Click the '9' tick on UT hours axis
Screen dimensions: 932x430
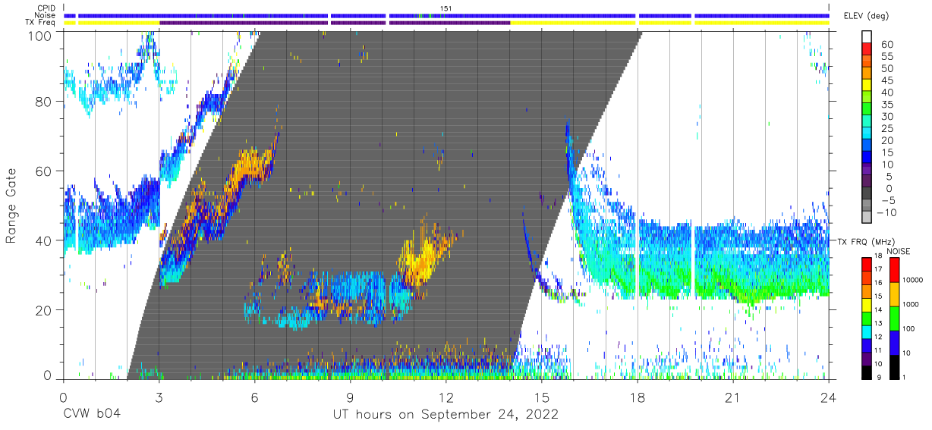tap(350, 397)
